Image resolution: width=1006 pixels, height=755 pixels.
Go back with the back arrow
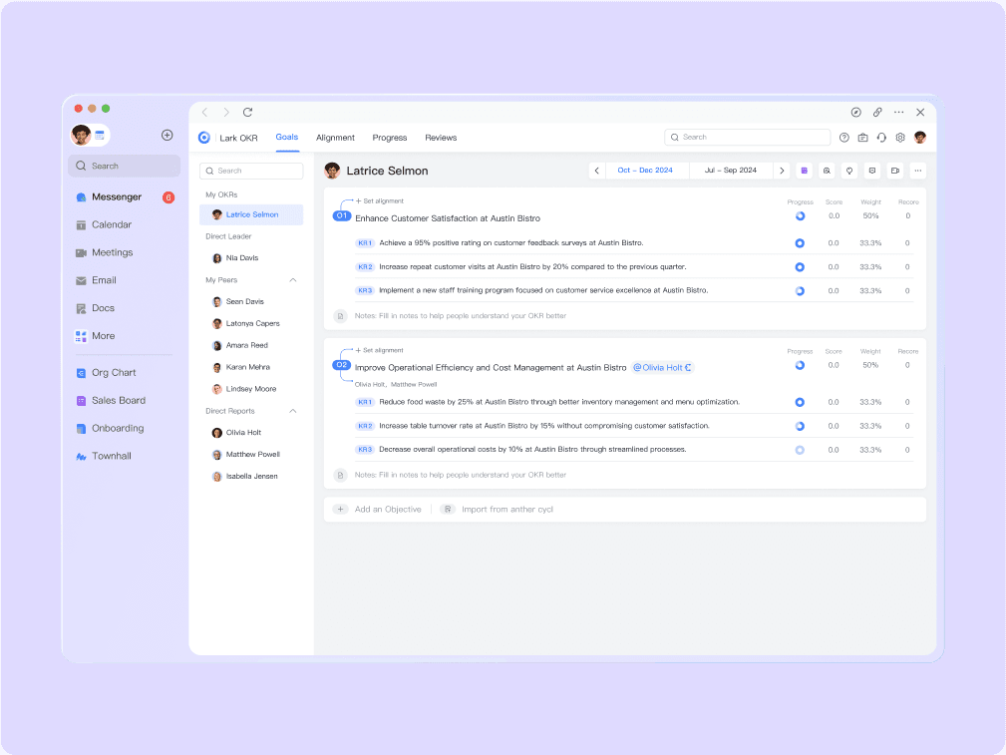(x=205, y=113)
